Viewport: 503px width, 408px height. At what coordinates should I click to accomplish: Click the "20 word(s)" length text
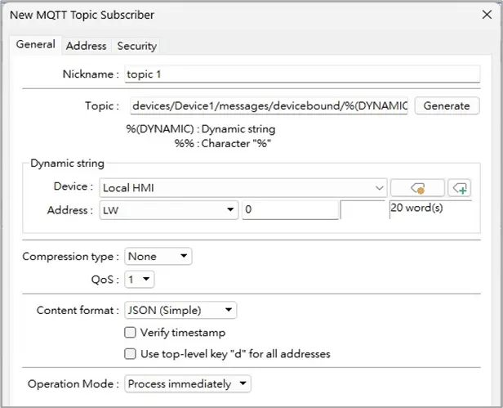[416, 208]
